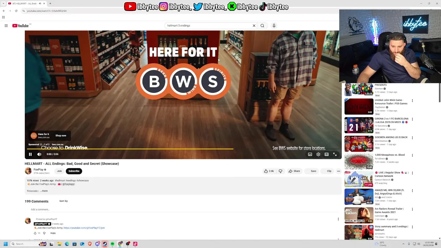Open Arc Raiders Reveal Trailer title
This screenshot has height=248, width=441.
click(x=389, y=210)
